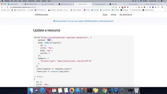The image size is (167, 94).
Task: Click the highlighted PUT method text
Action: coord(49,40)
